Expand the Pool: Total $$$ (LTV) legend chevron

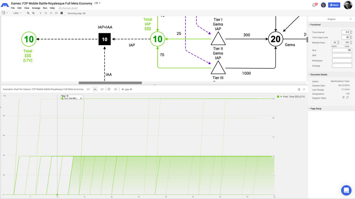(281, 97)
